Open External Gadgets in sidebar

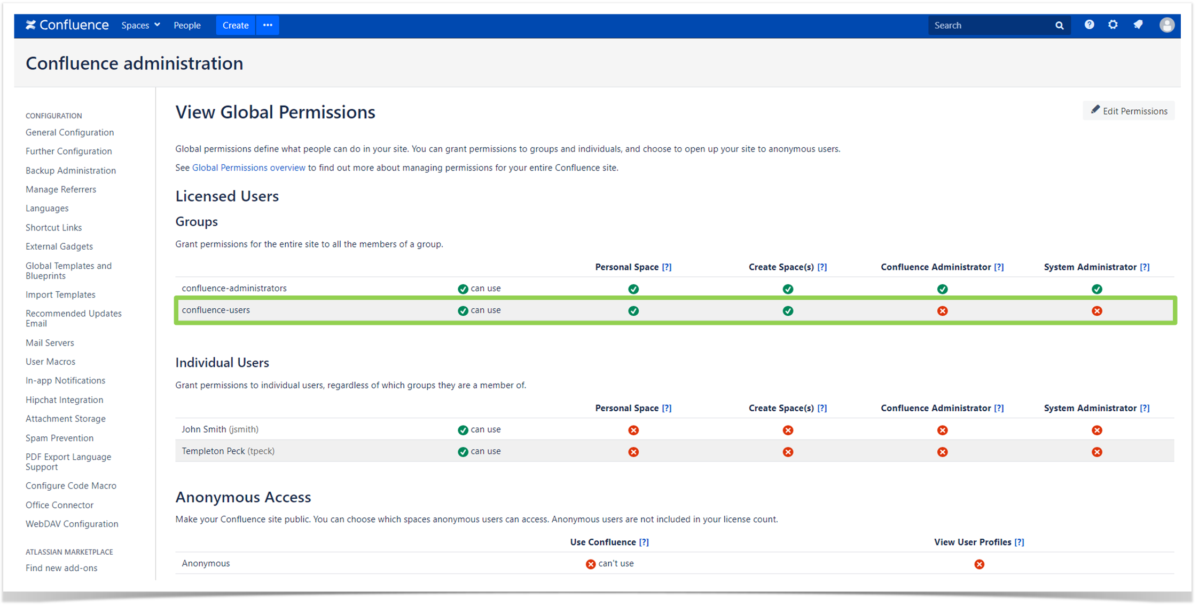click(x=59, y=246)
